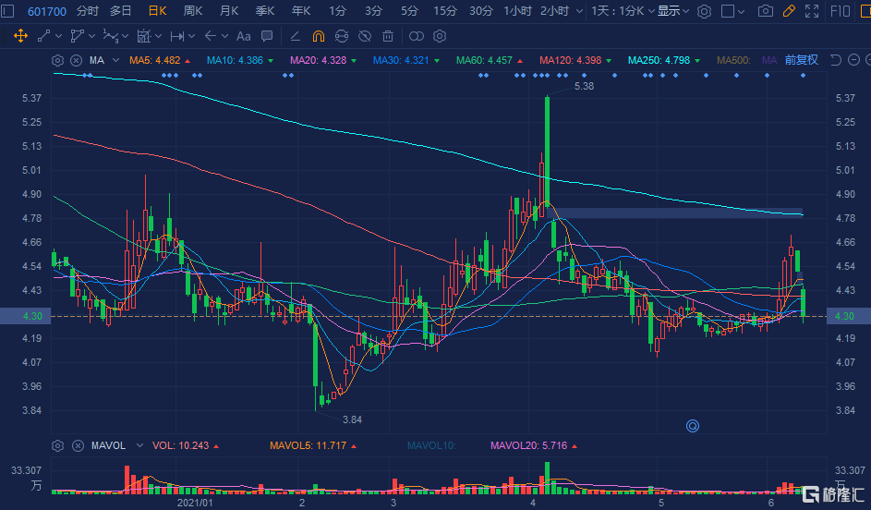871x510 pixels.
Task: Switch to 分时 intraday tab
Action: point(87,11)
